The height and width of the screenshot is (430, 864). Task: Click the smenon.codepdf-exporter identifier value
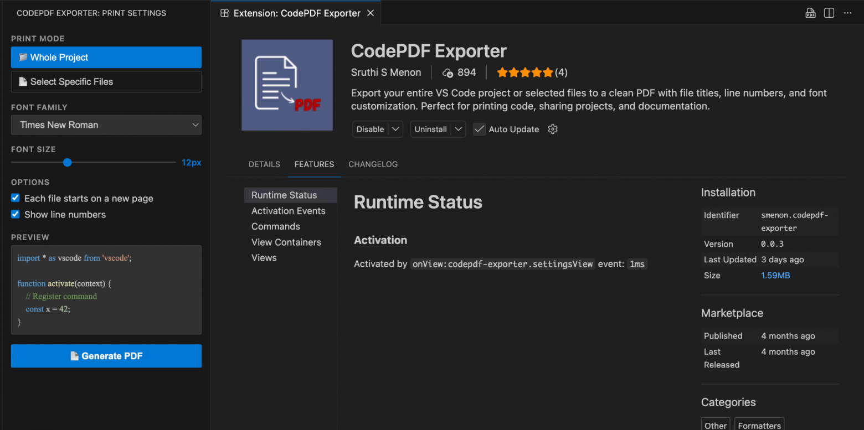(795, 221)
